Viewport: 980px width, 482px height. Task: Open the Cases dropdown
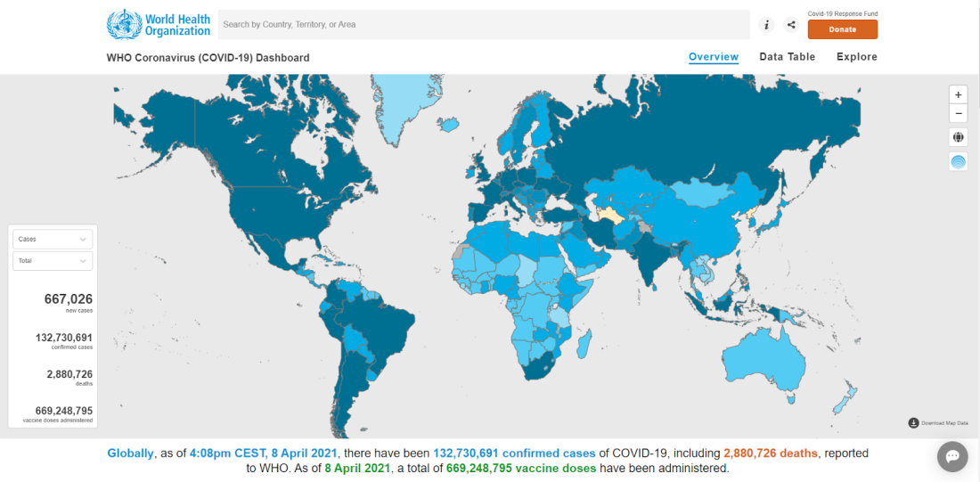53,239
